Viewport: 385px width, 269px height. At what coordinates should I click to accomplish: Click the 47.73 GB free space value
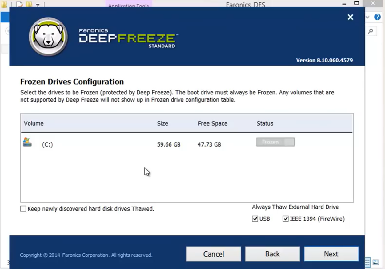pos(209,144)
